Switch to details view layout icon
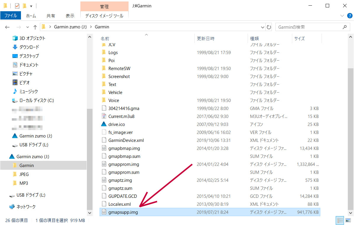This screenshot has width=354, height=225. [340, 220]
